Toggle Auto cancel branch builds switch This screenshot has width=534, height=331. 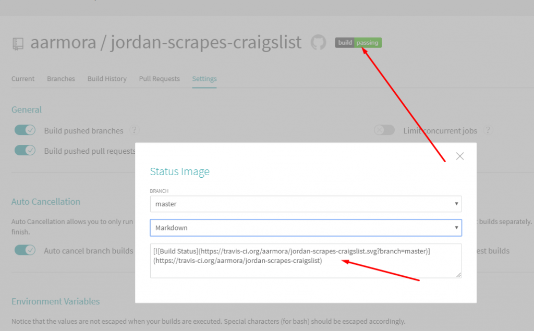[25, 250]
